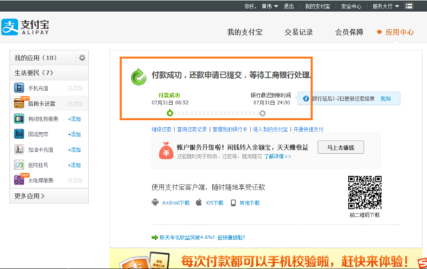This screenshot has width=427, height=269.
Task: Click the 水电煤缴费 icon
Action: [19, 180]
